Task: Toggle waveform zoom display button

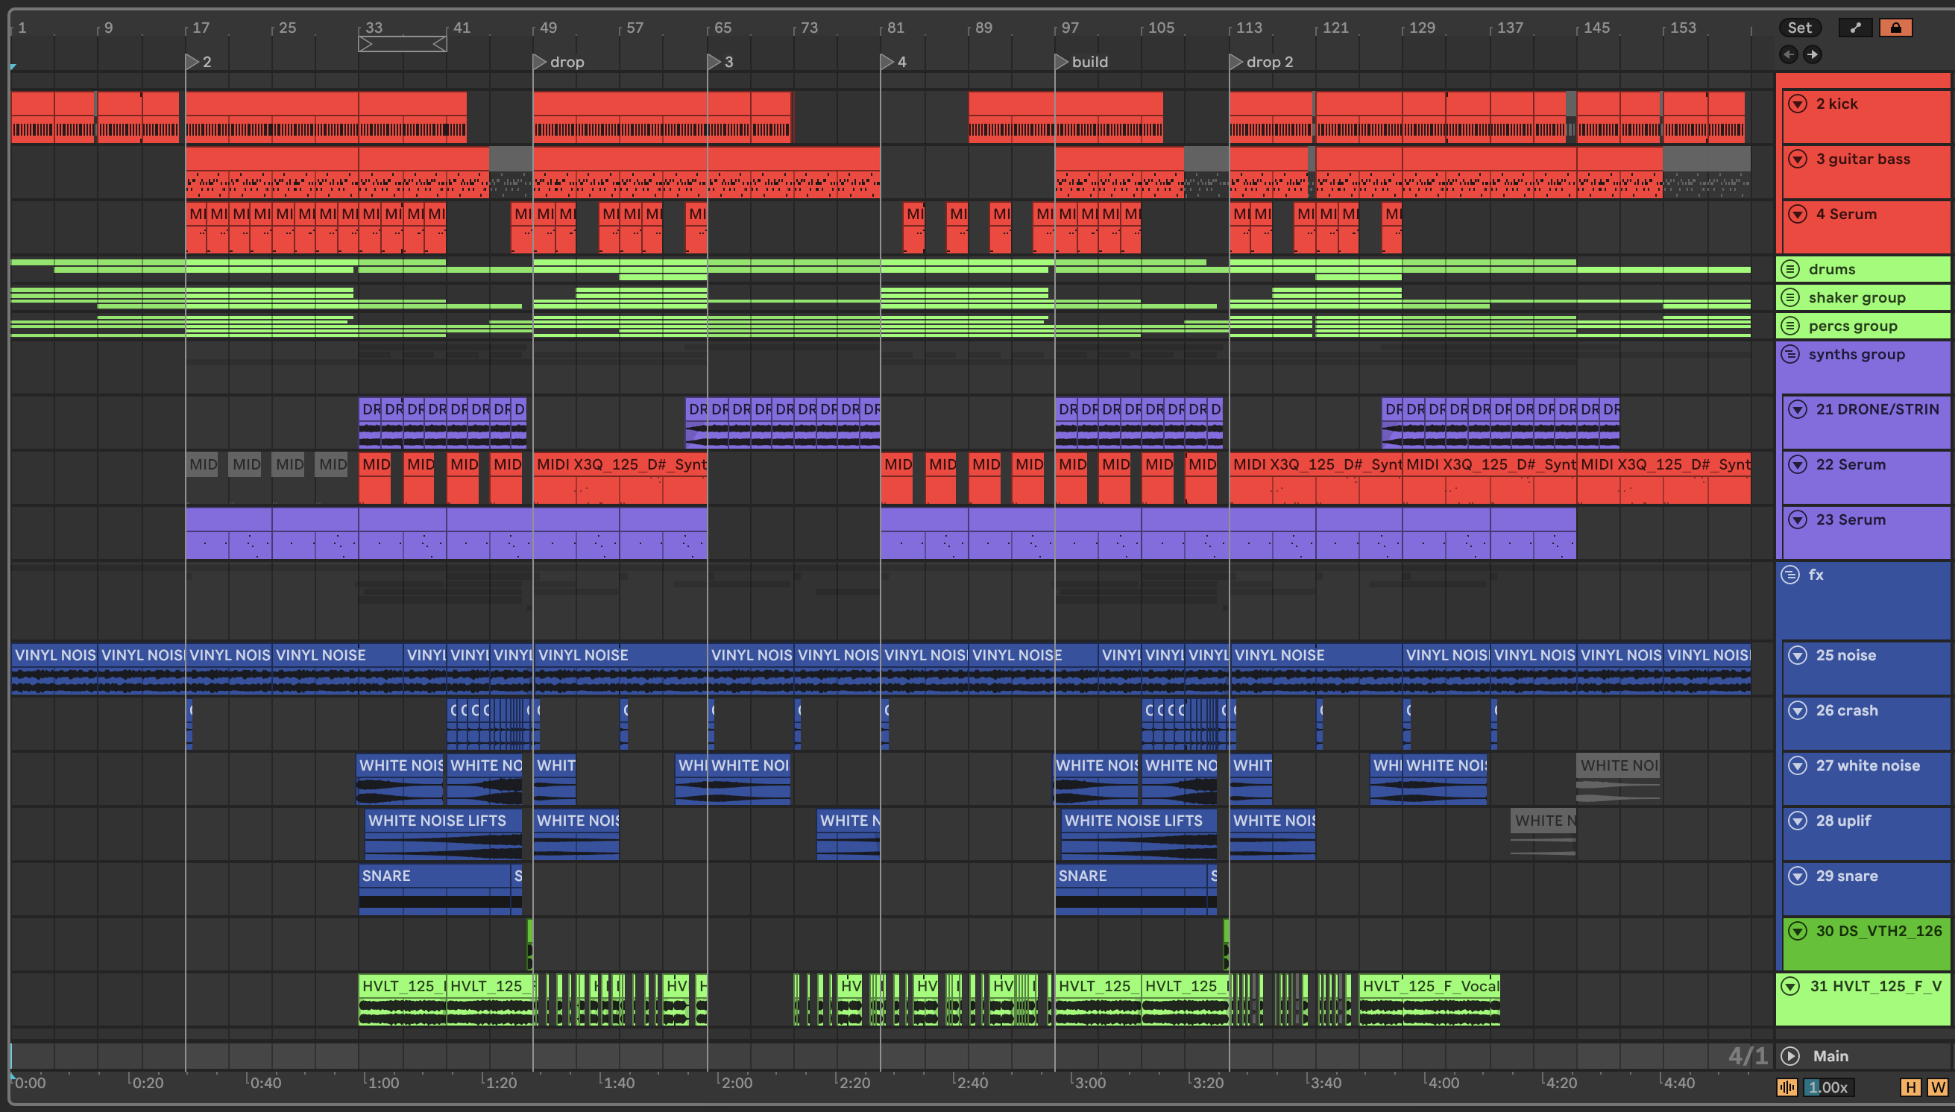Action: click(x=1788, y=1087)
